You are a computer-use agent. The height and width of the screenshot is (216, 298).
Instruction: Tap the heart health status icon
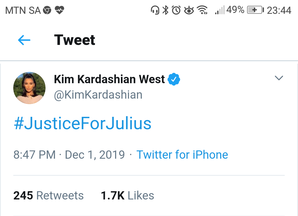(x=59, y=10)
